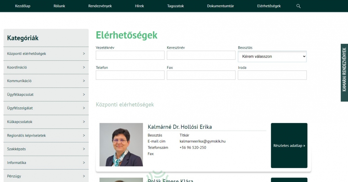Open Regionális képviseletek category
The image size is (348, 182).
coord(46,135)
